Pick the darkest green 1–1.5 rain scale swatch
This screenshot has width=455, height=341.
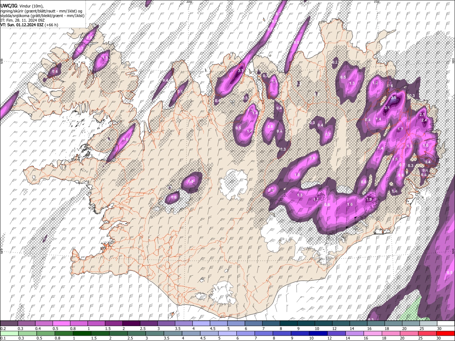coord(82,333)
